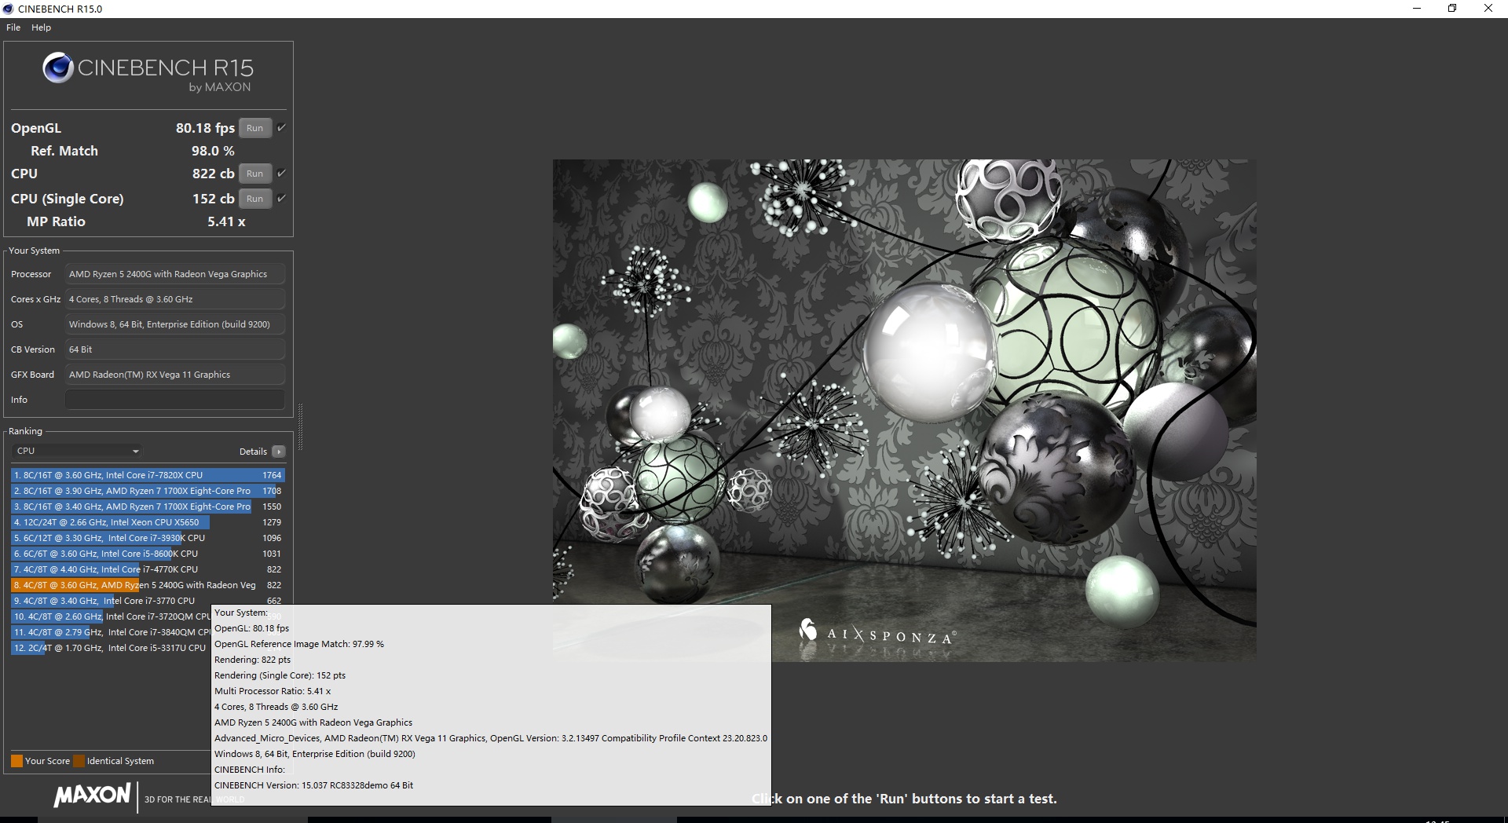
Task: Select ranking entry Intel Core i7-3840QM
Action: click(x=111, y=632)
